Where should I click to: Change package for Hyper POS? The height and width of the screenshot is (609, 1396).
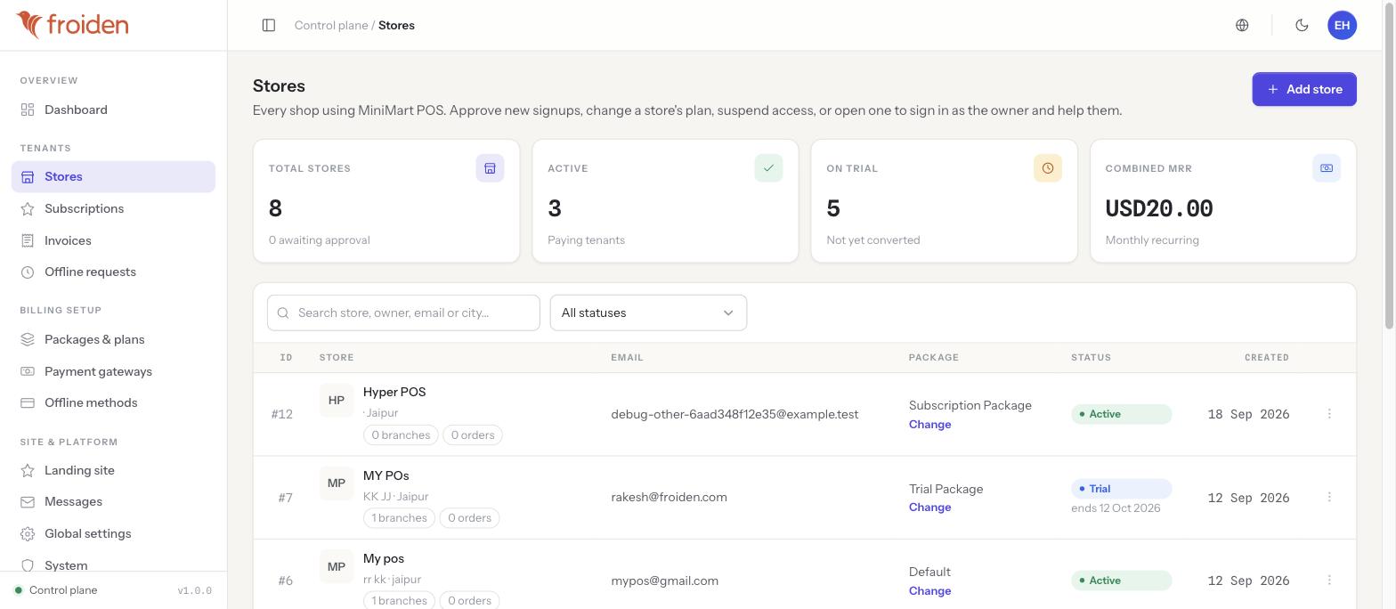929,425
